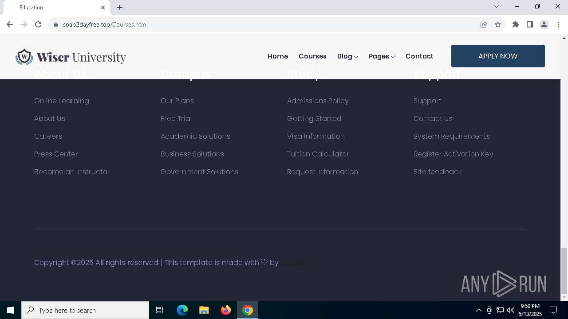Open the Windows Start menu

pos(11,310)
